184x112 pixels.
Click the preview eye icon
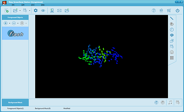[43, 11]
